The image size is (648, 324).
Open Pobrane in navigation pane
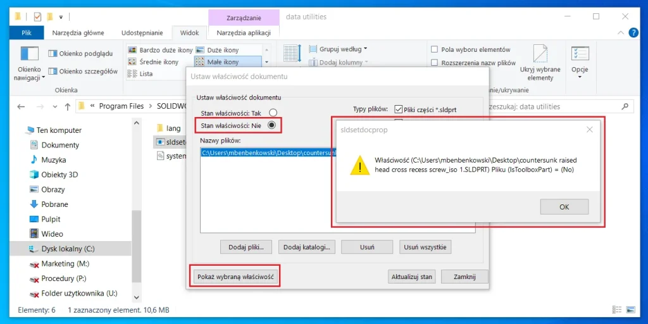tap(54, 204)
